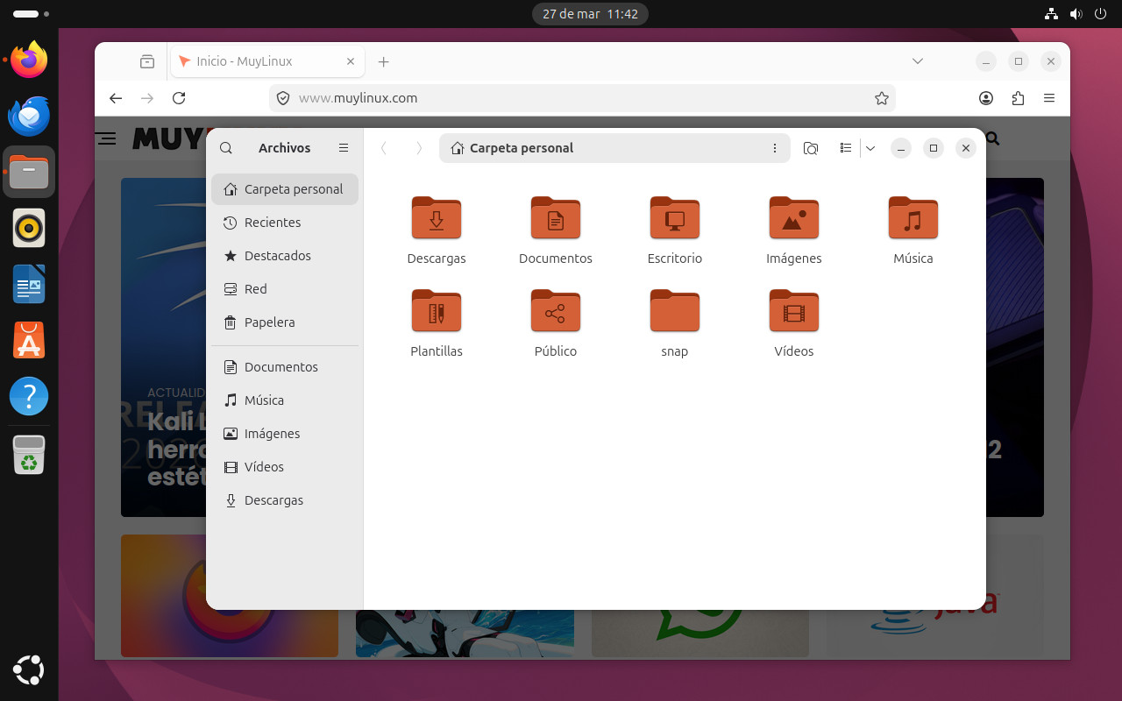
Task: Open the search in the Archivos sidebar
Action: coord(225,147)
